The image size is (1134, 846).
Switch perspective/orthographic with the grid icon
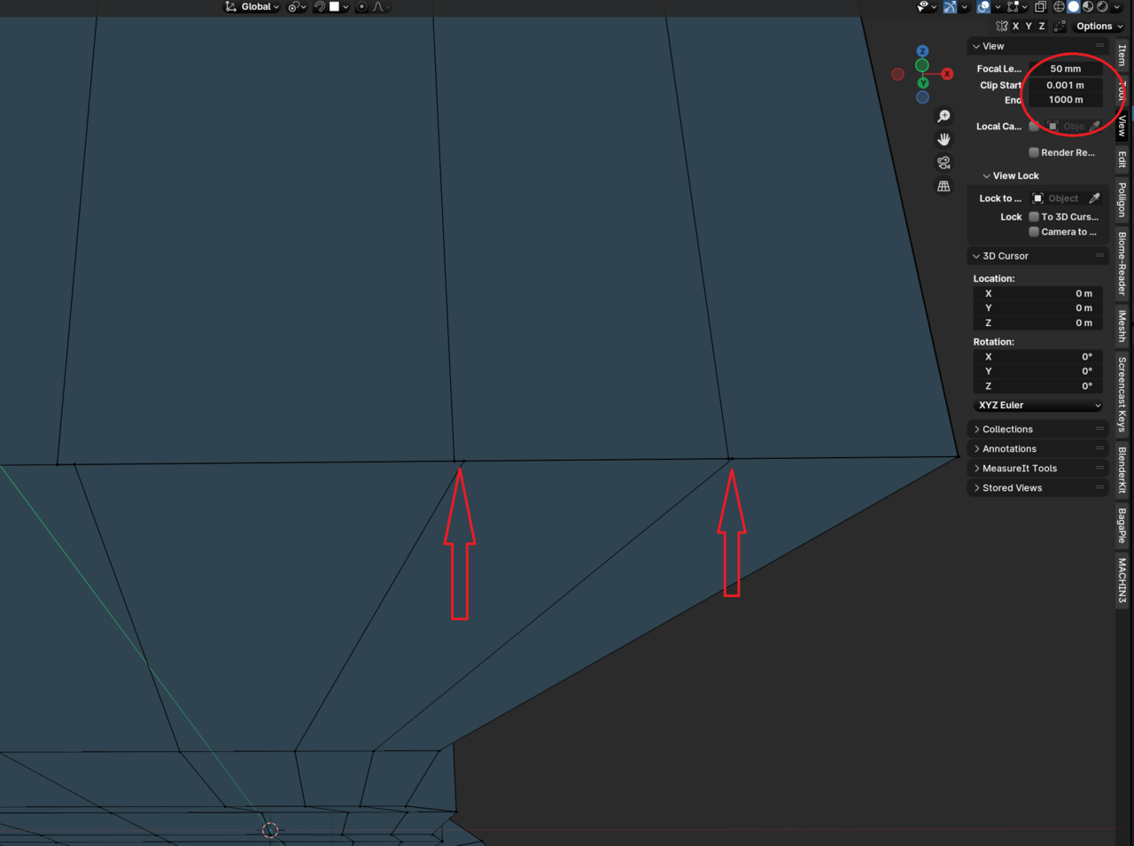pos(944,186)
